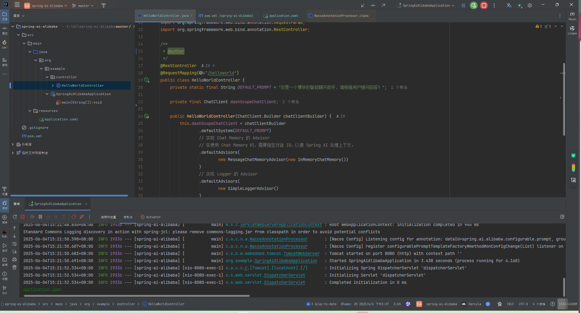Open the Structure tool window
This screenshot has height=313, width=581.
(x=5, y=62)
